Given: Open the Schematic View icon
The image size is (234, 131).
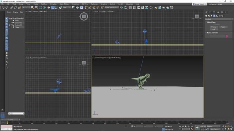Looking at the screenshot, I should click(147, 8).
